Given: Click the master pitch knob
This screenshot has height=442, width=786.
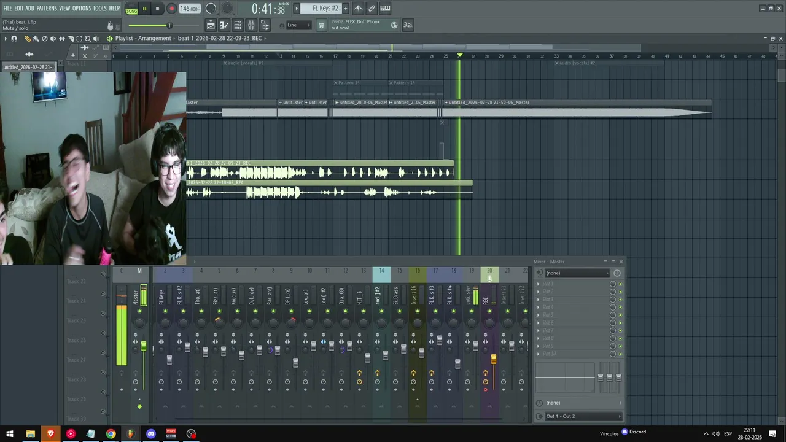Looking at the screenshot, I should pyautogui.click(x=227, y=9).
